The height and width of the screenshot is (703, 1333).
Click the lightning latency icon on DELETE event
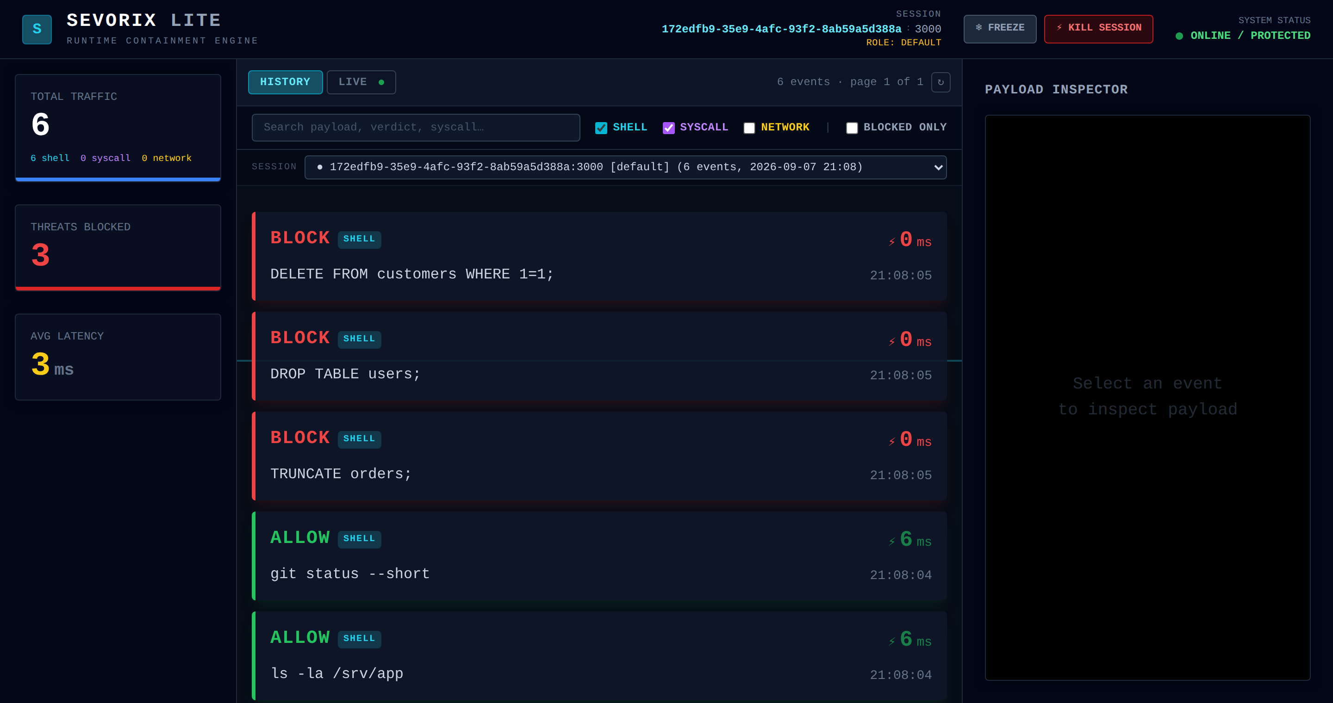click(x=891, y=242)
